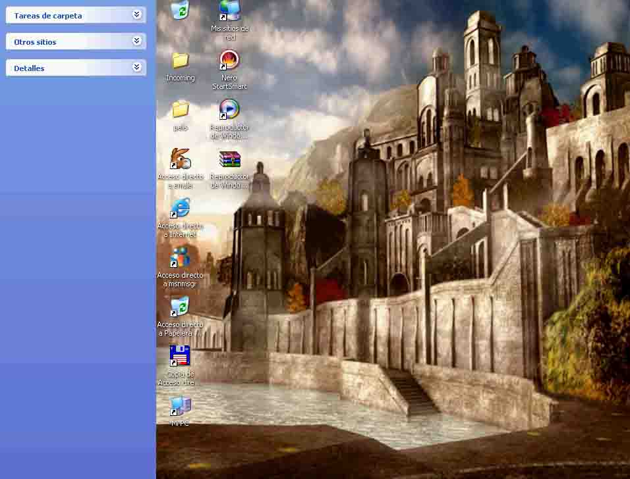The height and width of the screenshot is (479, 630).
Task: Select the Acceso directo a emule shortcut
Action: [180, 159]
